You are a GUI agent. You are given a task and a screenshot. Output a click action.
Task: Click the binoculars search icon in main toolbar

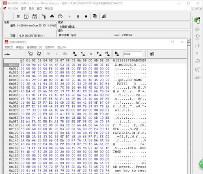pyautogui.click(x=52, y=16)
